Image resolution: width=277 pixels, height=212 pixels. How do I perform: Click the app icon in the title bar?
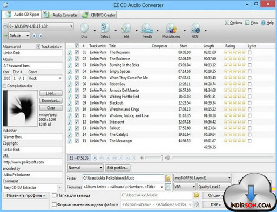(5, 5)
